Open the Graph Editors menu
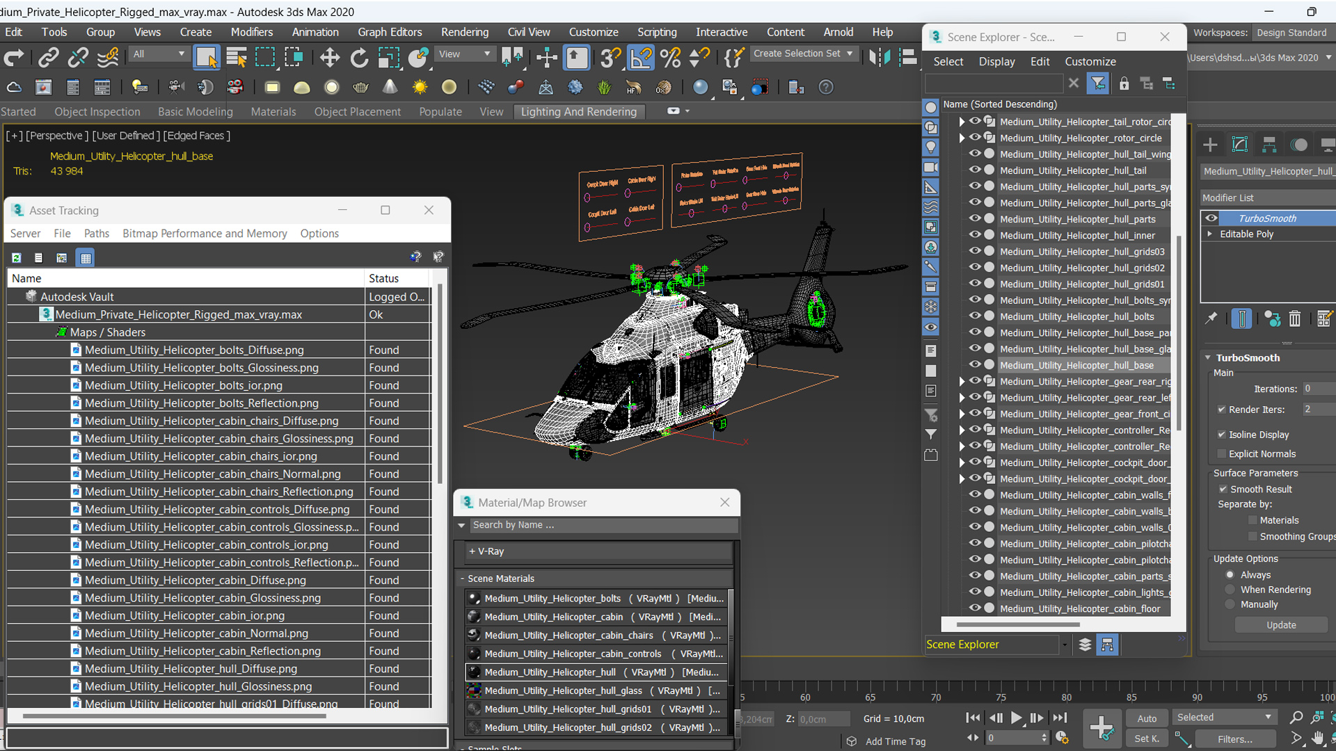 point(390,32)
